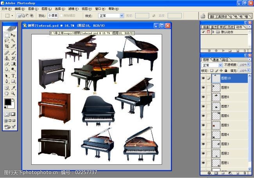254x178 pixels.
Task: Toggle the 默认动作 action set checkbox
Action: [203, 32]
